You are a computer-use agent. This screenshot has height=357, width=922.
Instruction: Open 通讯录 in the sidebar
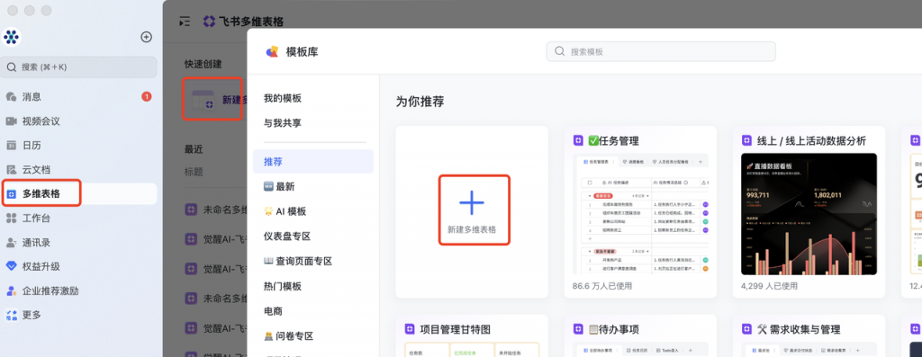[x=79, y=242]
